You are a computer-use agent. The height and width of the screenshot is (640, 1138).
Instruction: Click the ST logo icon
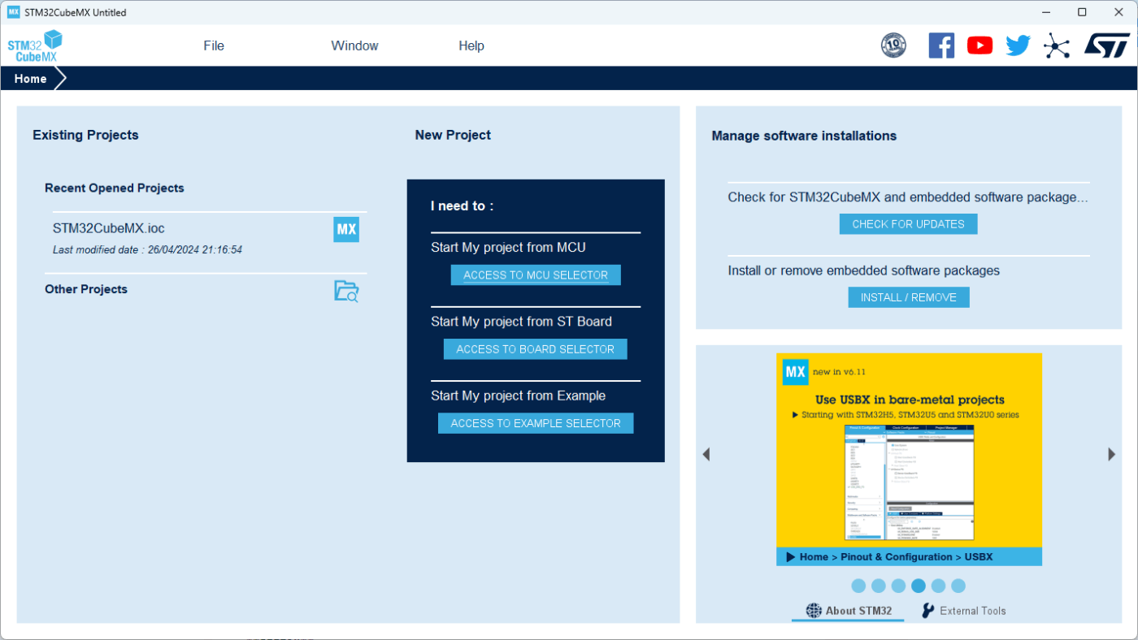[1107, 45]
